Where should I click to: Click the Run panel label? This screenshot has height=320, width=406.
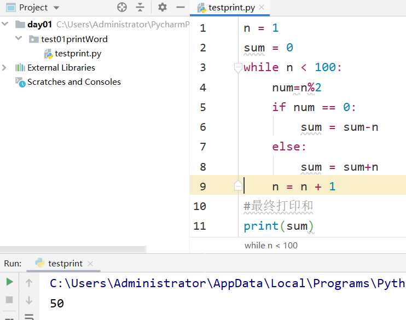pos(13,263)
